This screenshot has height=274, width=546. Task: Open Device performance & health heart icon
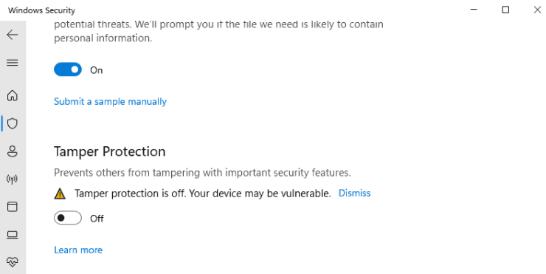coord(13,261)
